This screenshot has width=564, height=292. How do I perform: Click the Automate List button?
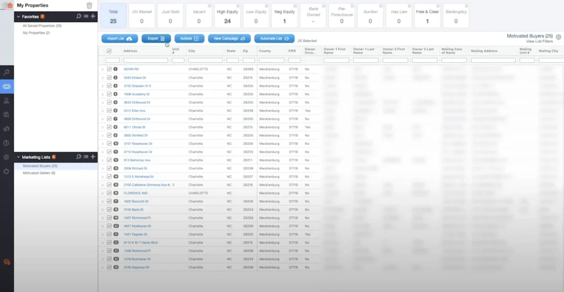click(274, 39)
